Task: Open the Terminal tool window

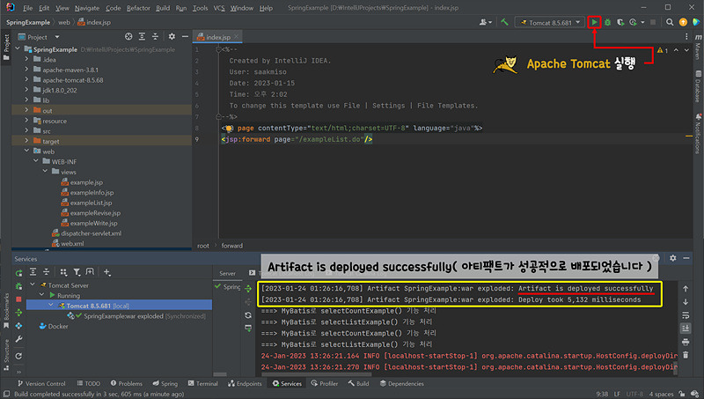Action: click(x=203, y=383)
